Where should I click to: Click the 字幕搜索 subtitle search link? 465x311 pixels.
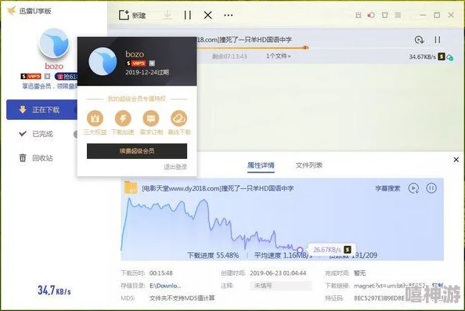pos(387,189)
